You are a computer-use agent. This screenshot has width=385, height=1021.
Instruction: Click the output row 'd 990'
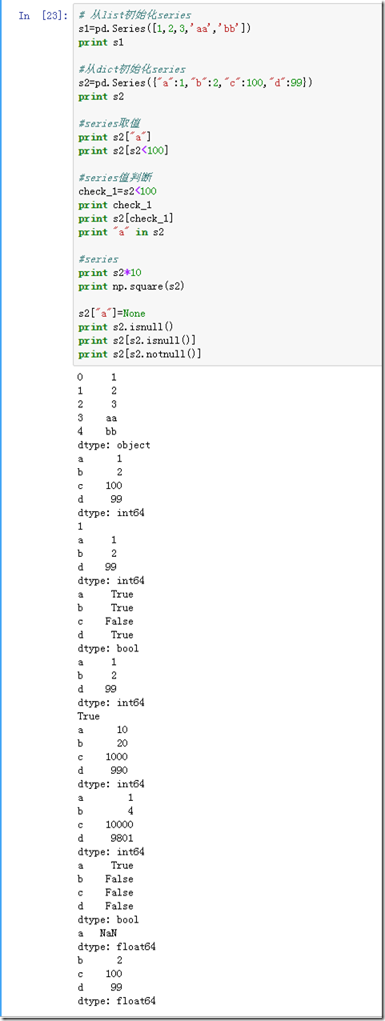[102, 771]
